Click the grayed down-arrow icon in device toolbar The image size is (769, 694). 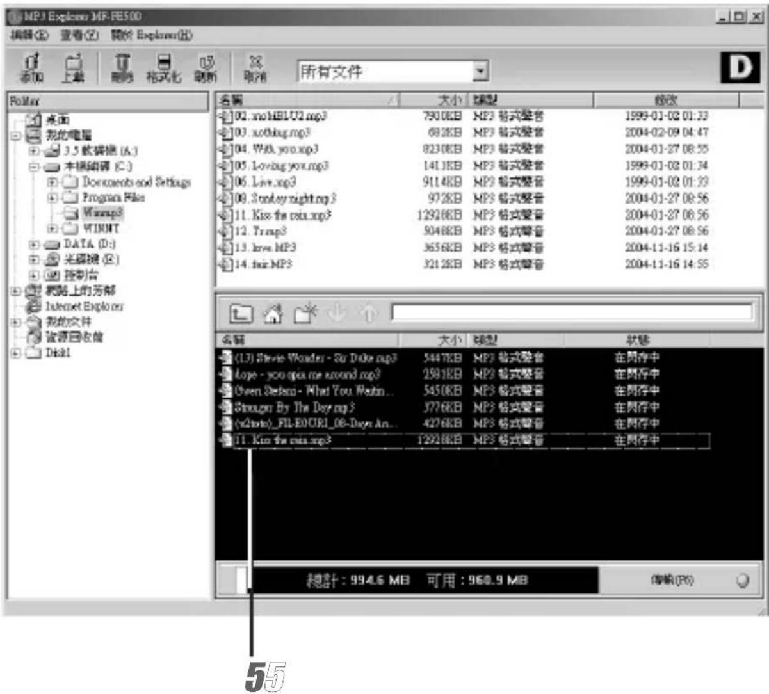pos(336,313)
